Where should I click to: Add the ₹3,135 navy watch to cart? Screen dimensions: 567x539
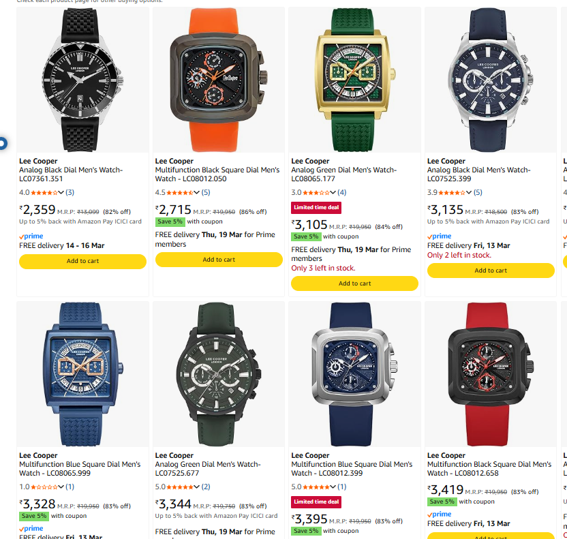tap(491, 271)
